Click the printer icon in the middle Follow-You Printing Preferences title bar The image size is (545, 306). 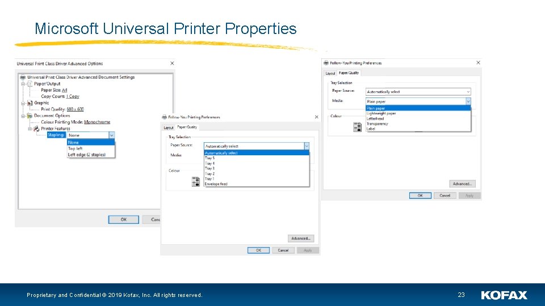(165, 117)
